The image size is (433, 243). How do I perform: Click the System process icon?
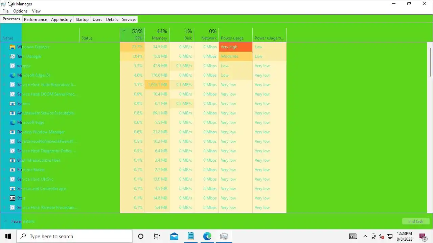(13, 104)
